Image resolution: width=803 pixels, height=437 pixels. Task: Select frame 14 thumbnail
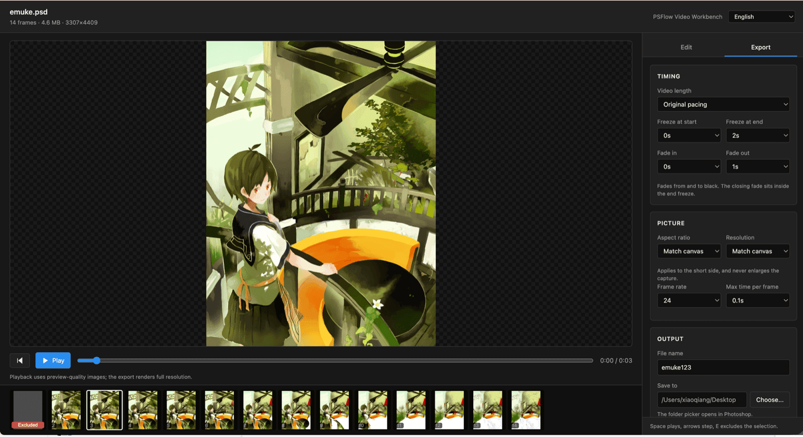(x=526, y=410)
